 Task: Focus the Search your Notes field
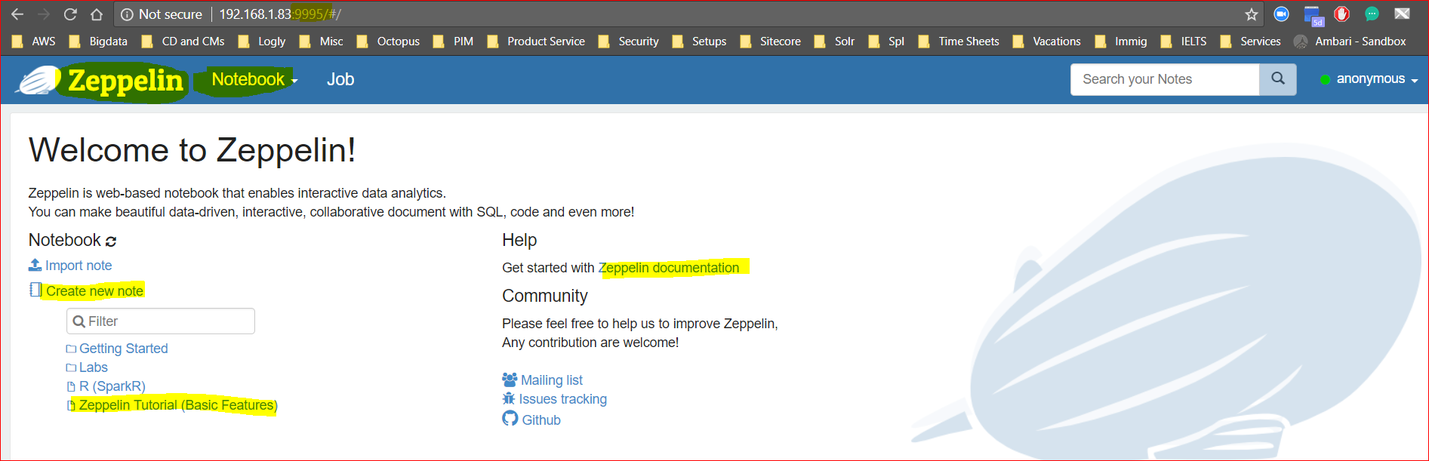pyautogui.click(x=1165, y=79)
